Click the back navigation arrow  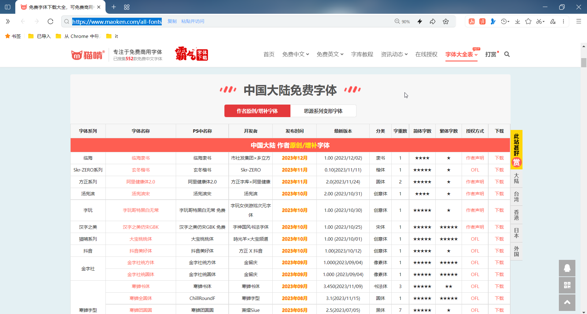(x=23, y=21)
